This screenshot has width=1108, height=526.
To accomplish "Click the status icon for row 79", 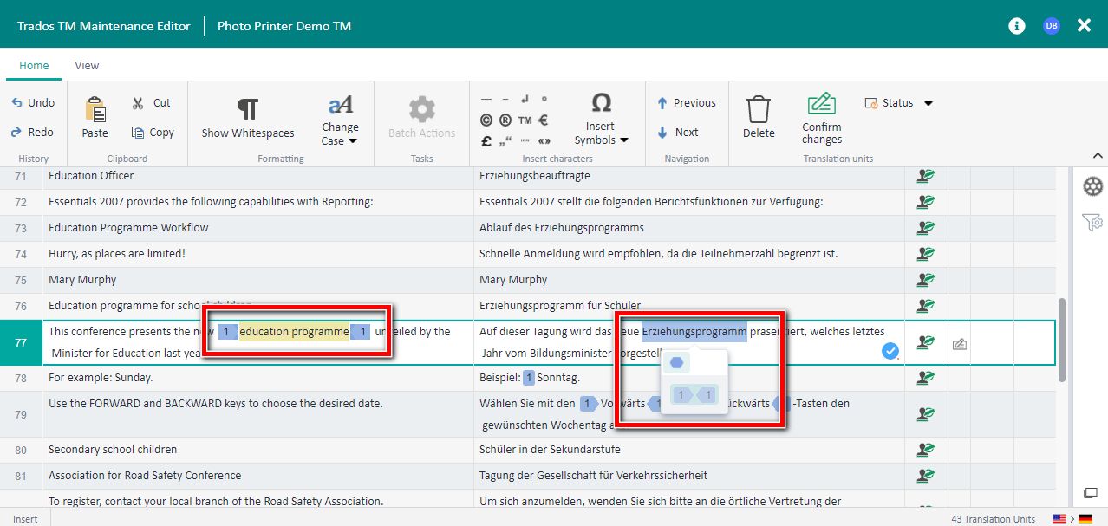I will pos(926,414).
